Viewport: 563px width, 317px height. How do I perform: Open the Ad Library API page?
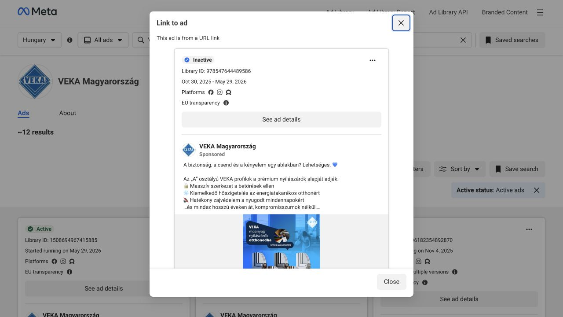pos(448,12)
